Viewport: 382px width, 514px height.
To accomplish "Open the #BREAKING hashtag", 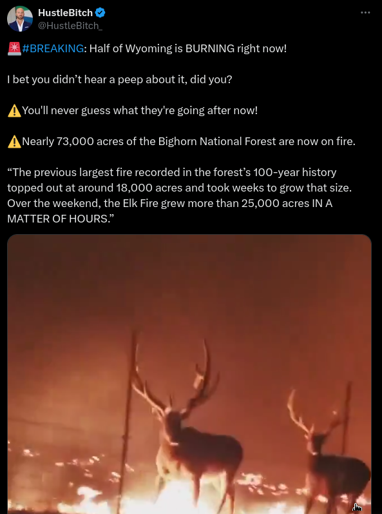I will pos(53,48).
